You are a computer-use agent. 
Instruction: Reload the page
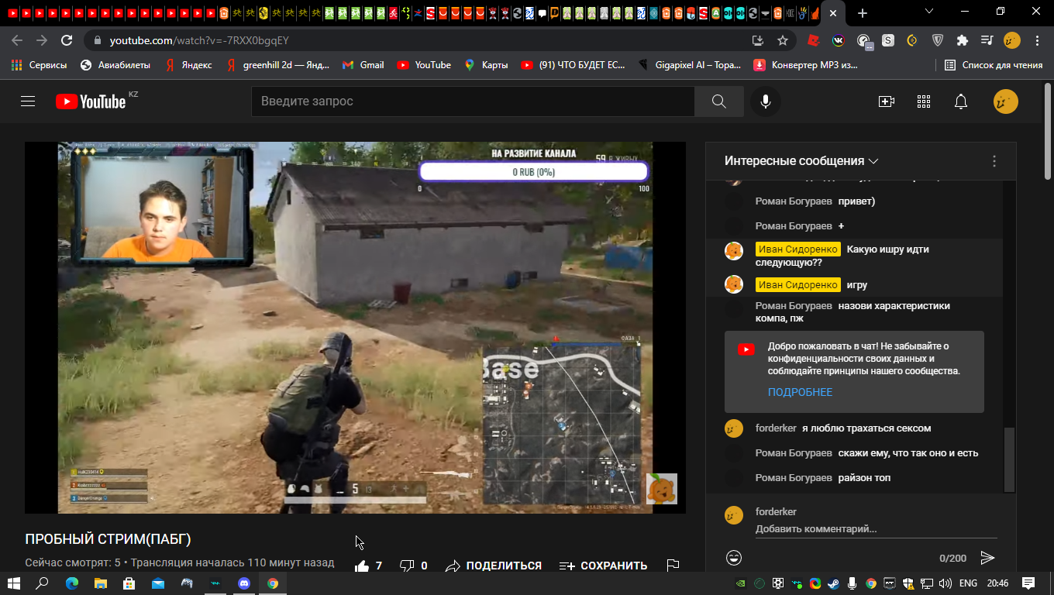pyautogui.click(x=67, y=40)
